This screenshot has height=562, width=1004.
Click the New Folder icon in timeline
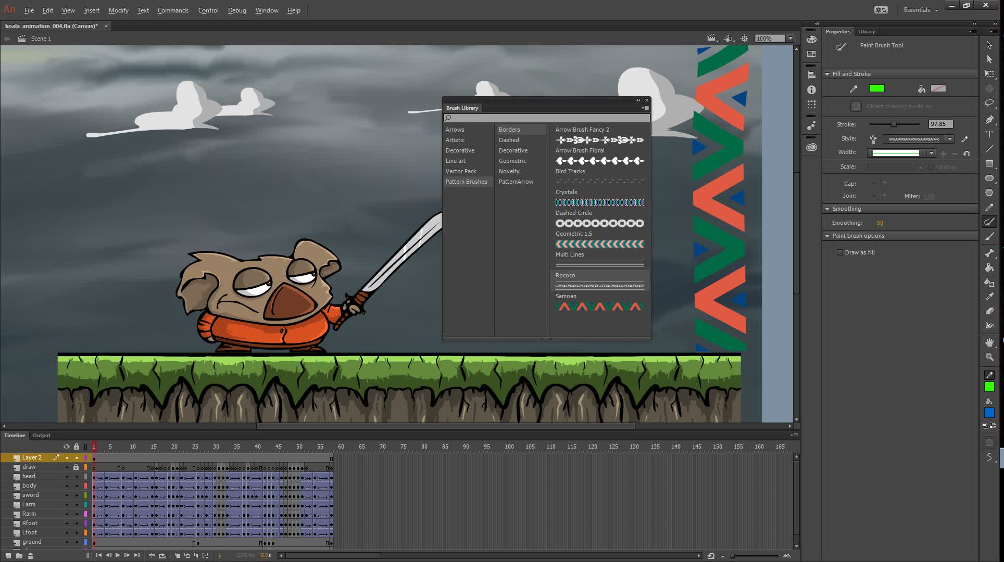19,556
